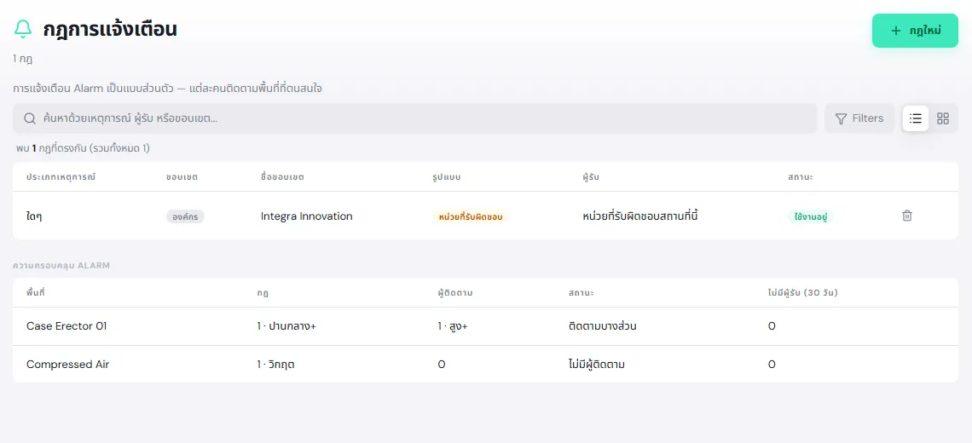This screenshot has height=443, width=972.
Task: Click the ขอบเขต column header
Action: [x=182, y=177]
